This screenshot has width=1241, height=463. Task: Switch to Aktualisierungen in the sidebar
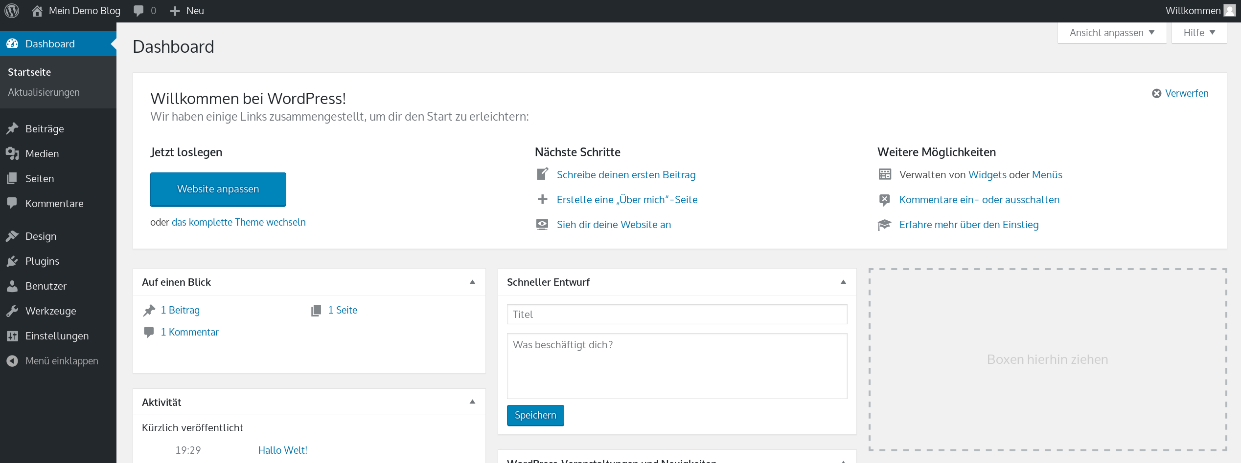44,92
